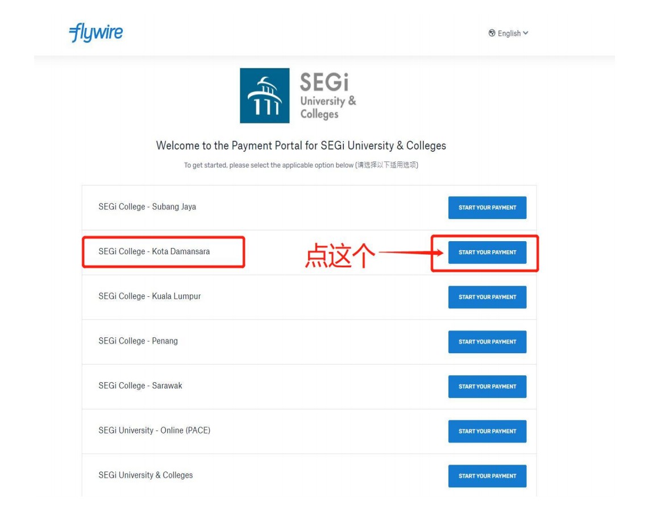Select the 'SEGi College - Subang Jaya' text

(147, 206)
